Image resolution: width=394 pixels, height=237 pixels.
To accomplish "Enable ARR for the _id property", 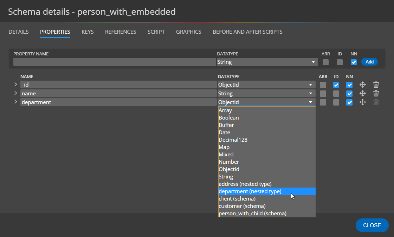I will (x=323, y=85).
